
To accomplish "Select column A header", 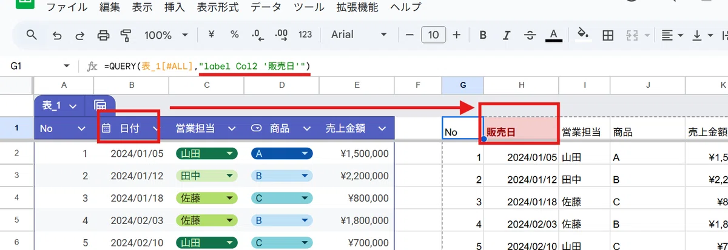I will click(64, 85).
